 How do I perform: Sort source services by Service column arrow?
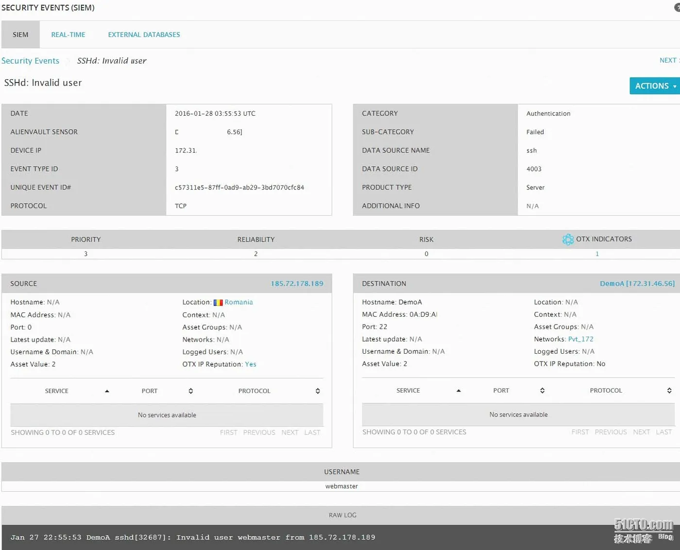[107, 391]
